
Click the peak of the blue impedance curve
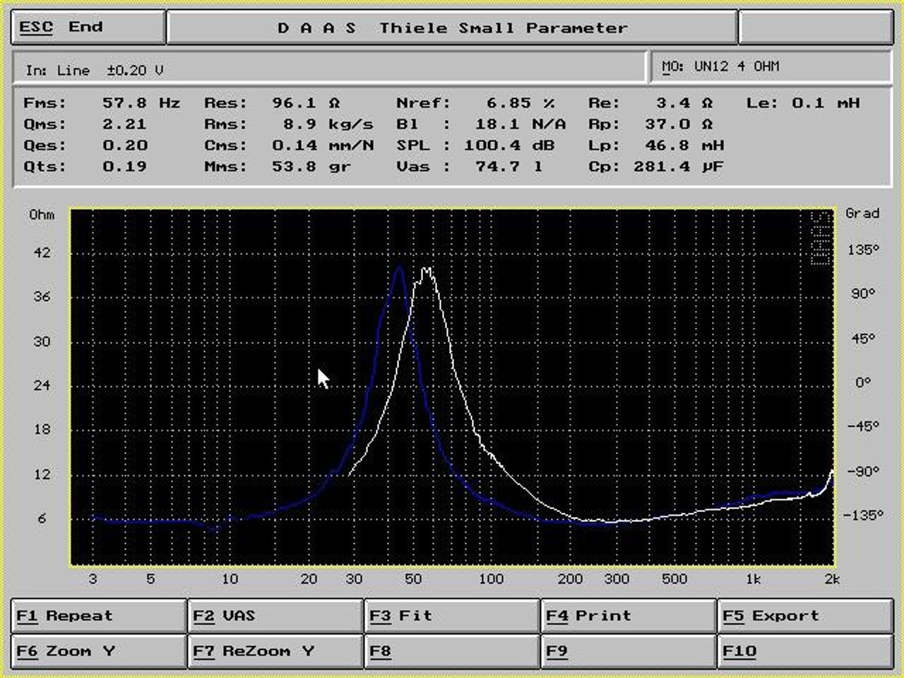(x=400, y=267)
